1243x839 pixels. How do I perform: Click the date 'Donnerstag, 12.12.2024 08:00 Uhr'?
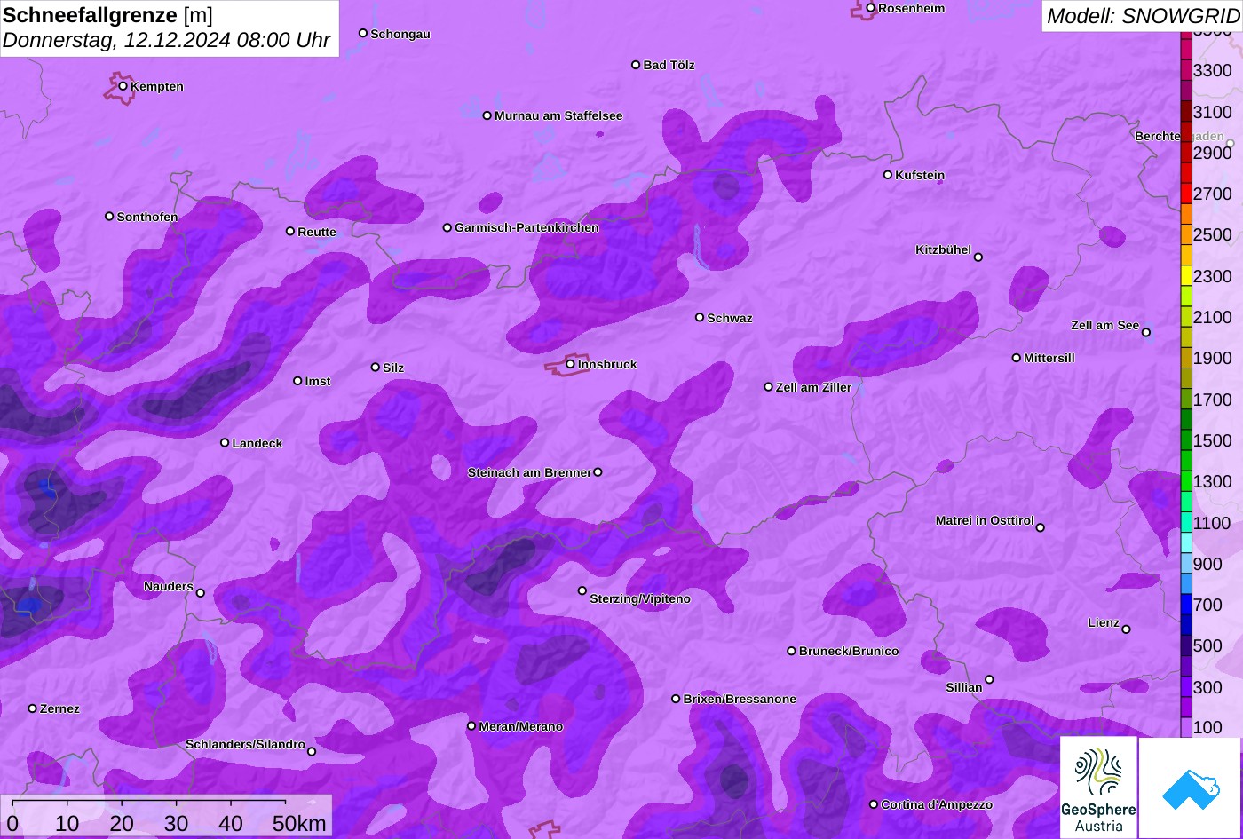point(167,40)
